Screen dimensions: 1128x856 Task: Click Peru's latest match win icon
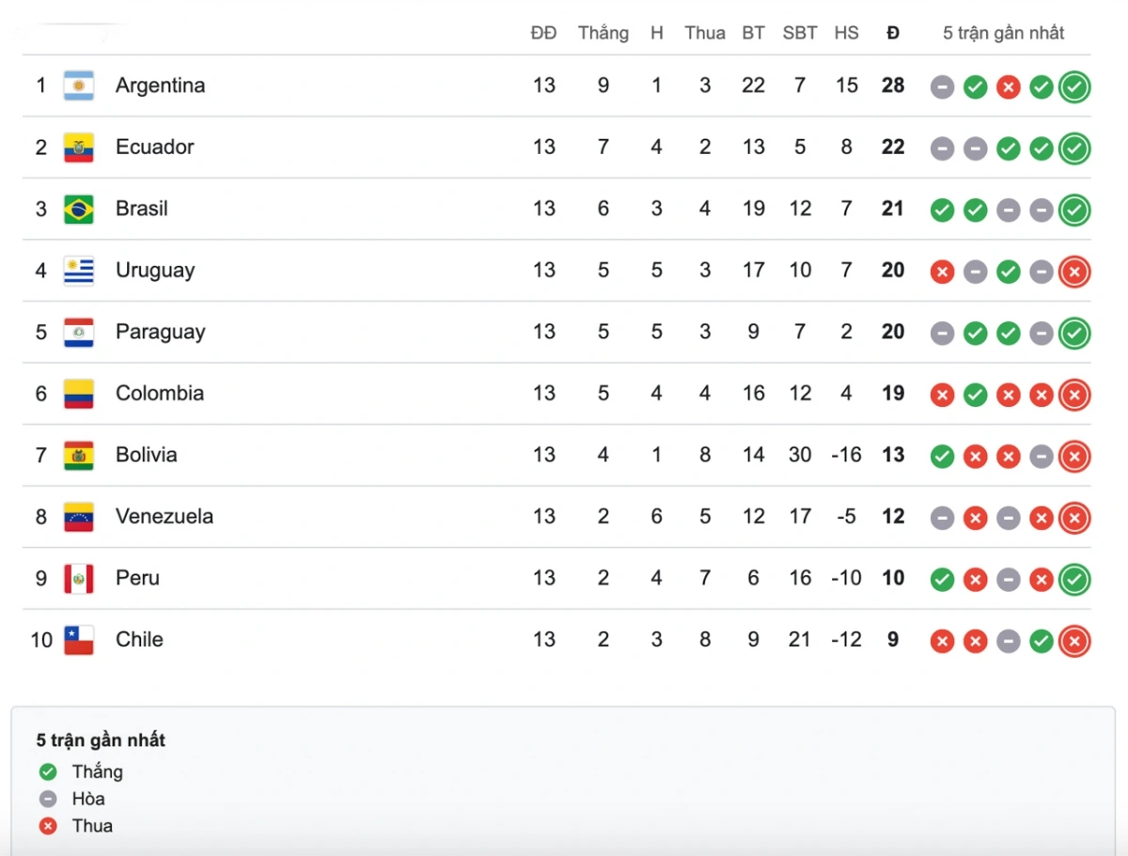coord(1074,580)
